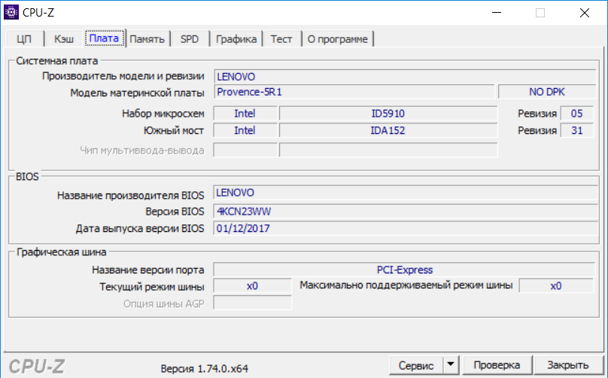
Task: Click the Версия BIOS label
Action: pos(175,212)
